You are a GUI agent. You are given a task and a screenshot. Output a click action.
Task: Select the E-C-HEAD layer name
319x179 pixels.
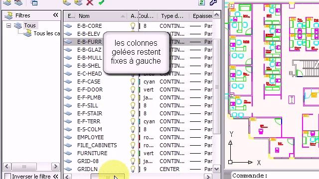[x=90, y=74]
